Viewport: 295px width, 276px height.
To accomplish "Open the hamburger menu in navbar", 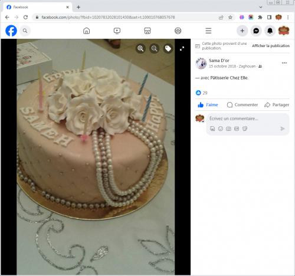I will click(x=208, y=31).
